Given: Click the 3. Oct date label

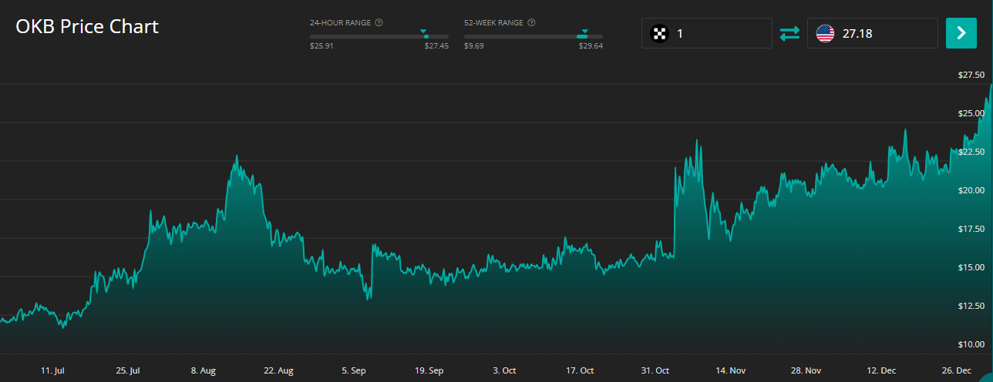Looking at the screenshot, I should coord(505,371).
